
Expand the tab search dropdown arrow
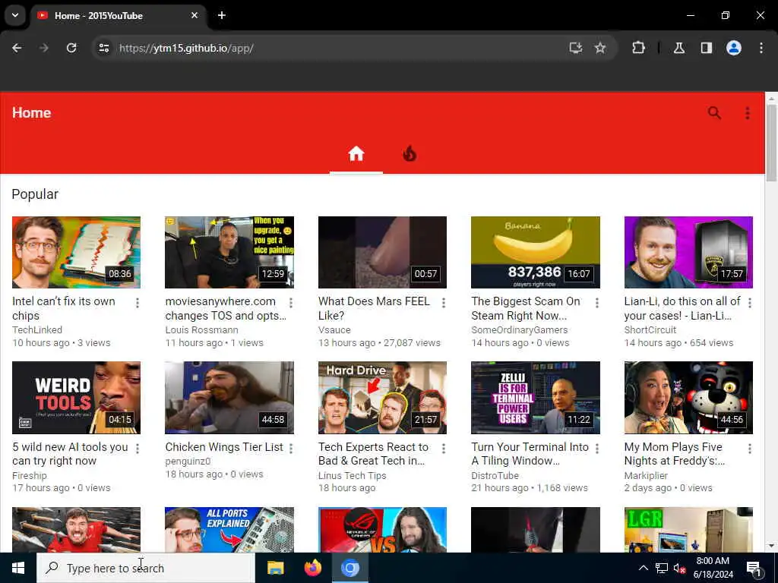(x=15, y=15)
